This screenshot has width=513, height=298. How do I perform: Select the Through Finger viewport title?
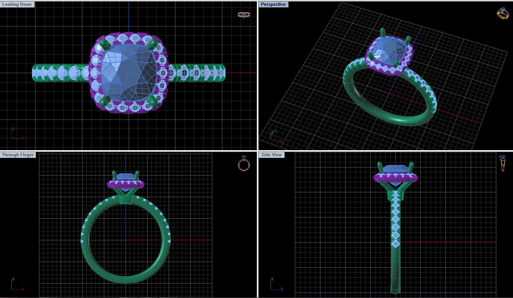click(18, 155)
